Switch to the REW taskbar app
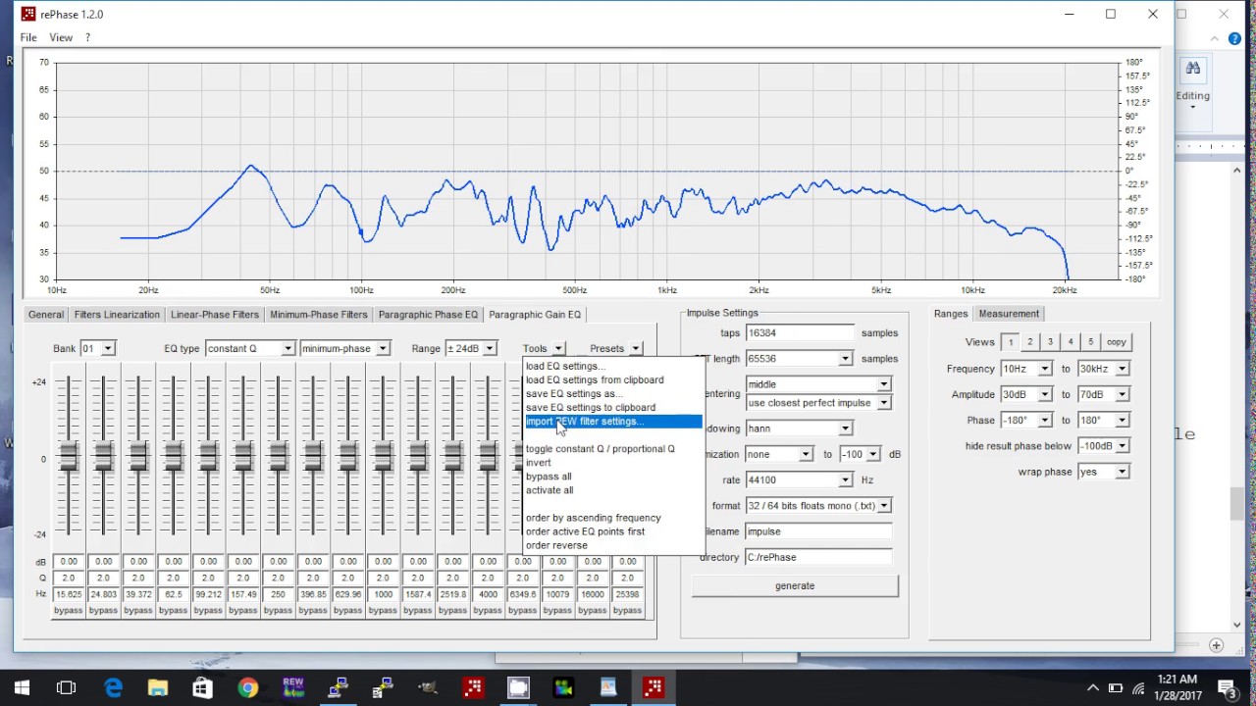The width and height of the screenshot is (1256, 706). coord(292,688)
